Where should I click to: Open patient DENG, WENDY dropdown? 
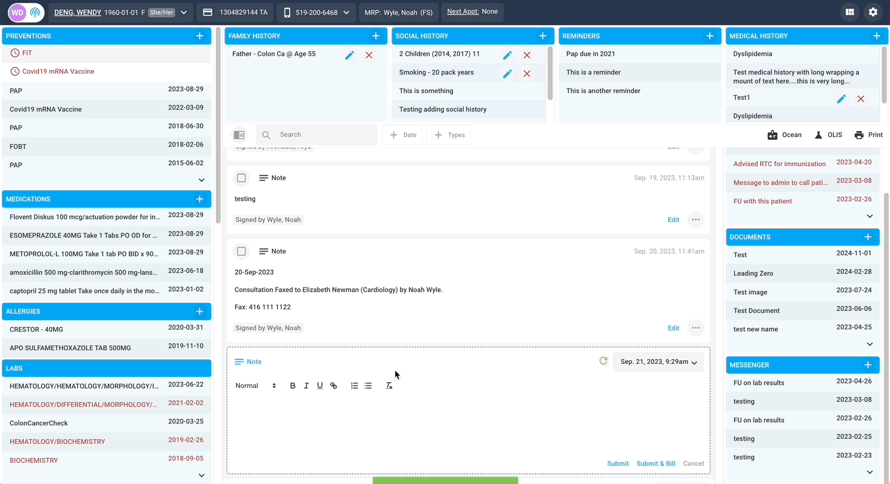184,12
